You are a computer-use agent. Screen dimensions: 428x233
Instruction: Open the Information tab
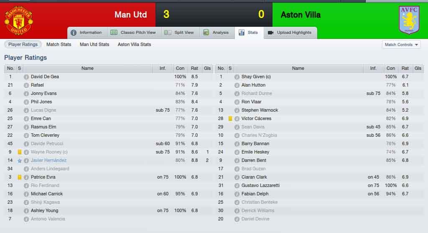click(x=87, y=33)
